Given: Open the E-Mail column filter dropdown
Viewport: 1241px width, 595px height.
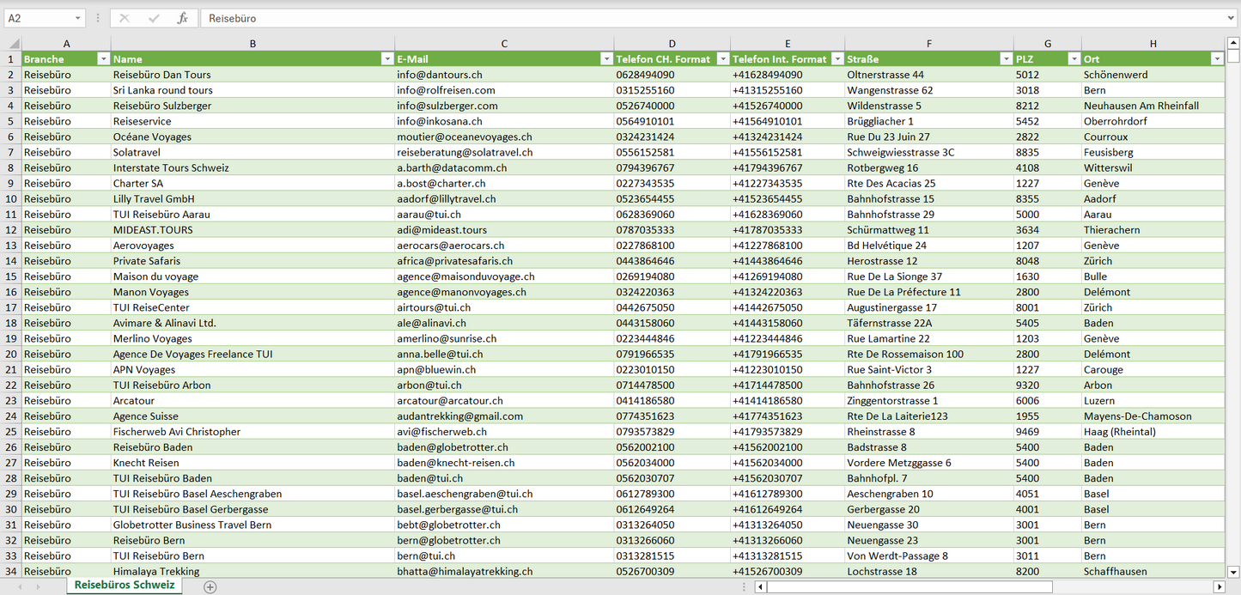Looking at the screenshot, I should 605,59.
